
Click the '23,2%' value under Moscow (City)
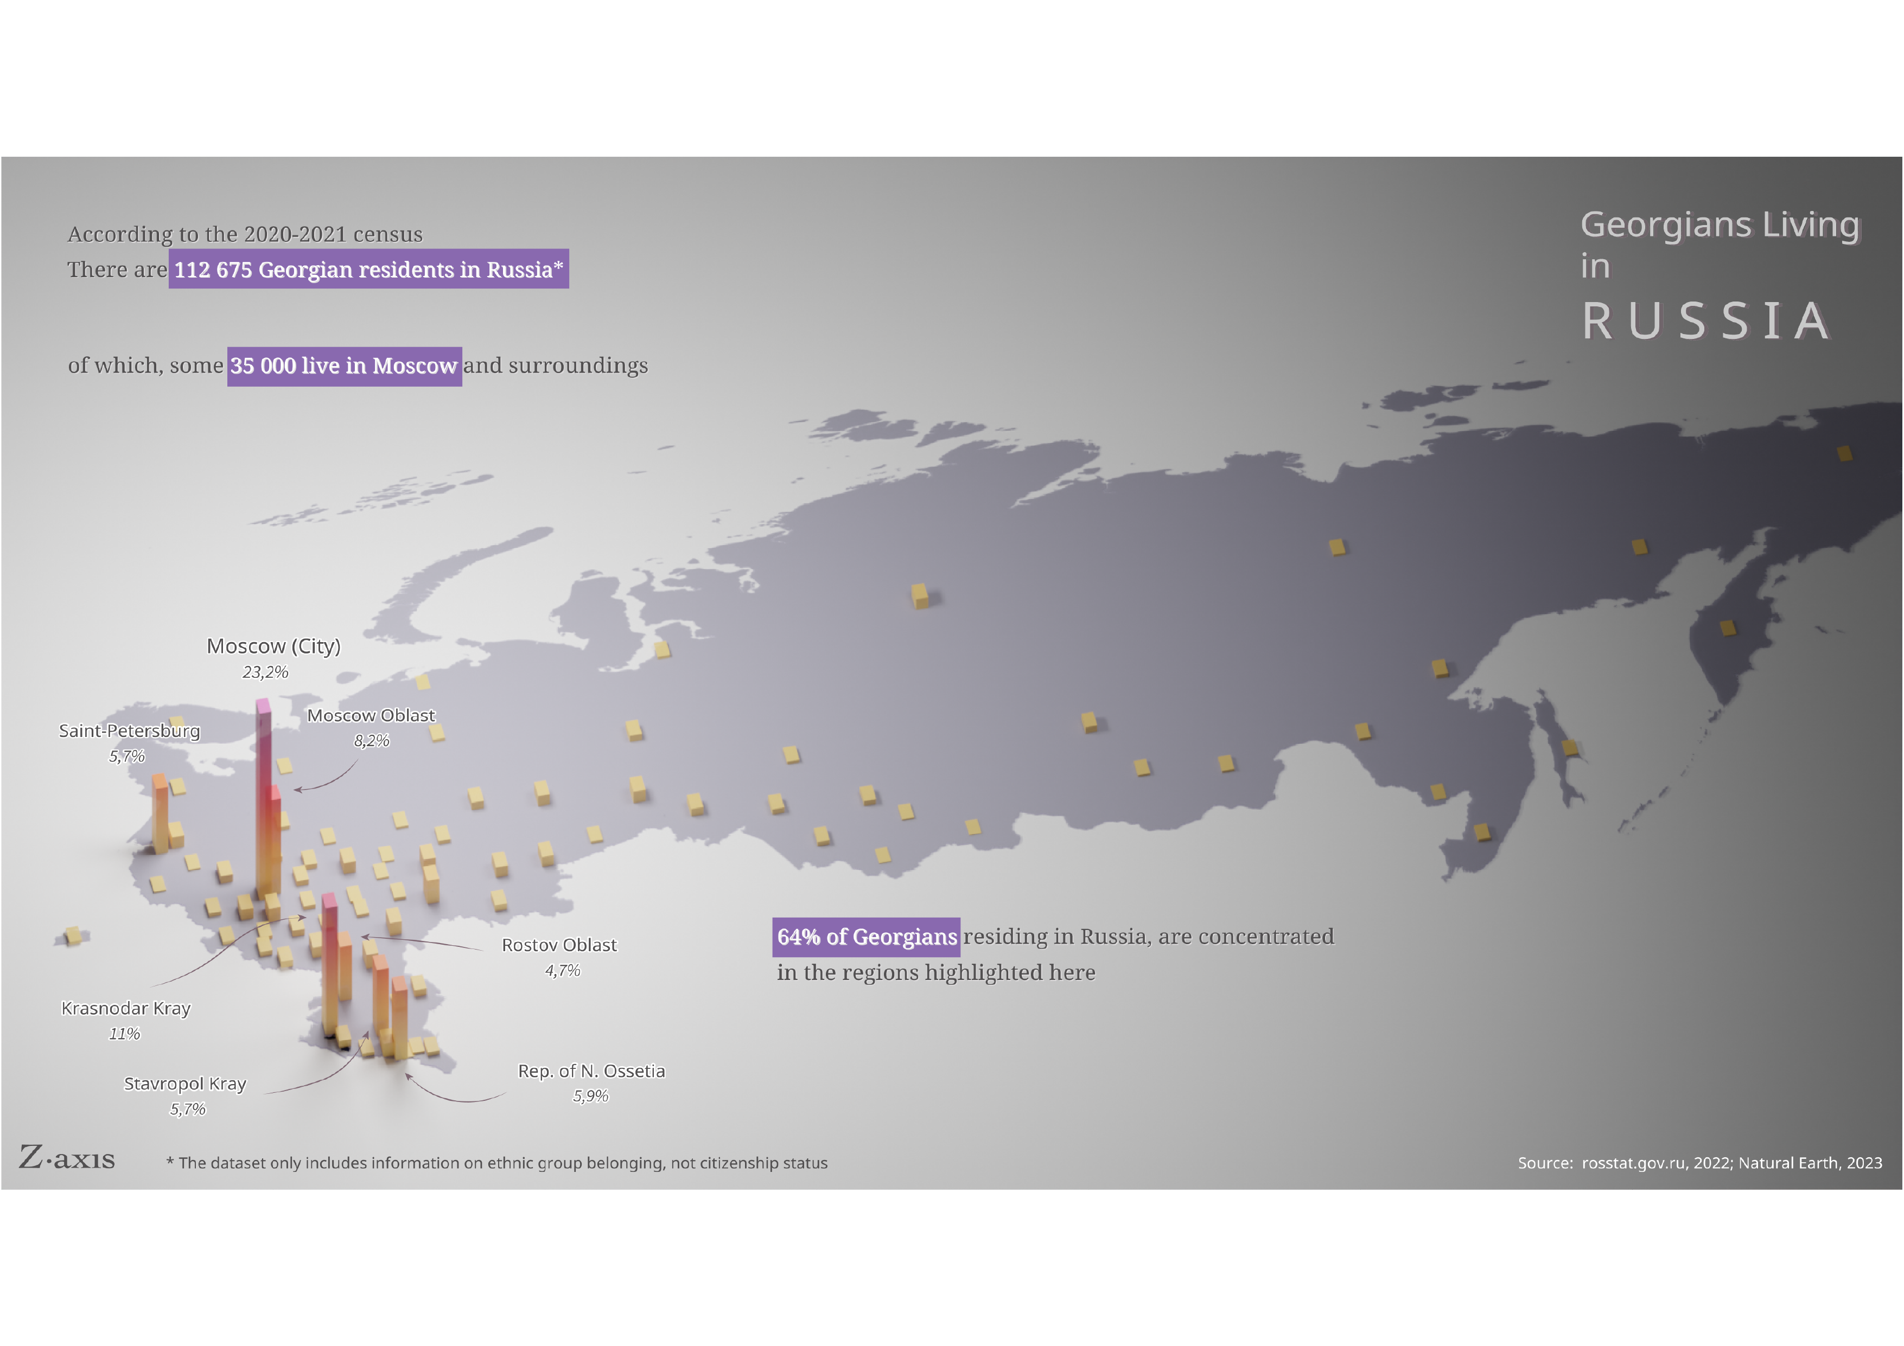[265, 672]
